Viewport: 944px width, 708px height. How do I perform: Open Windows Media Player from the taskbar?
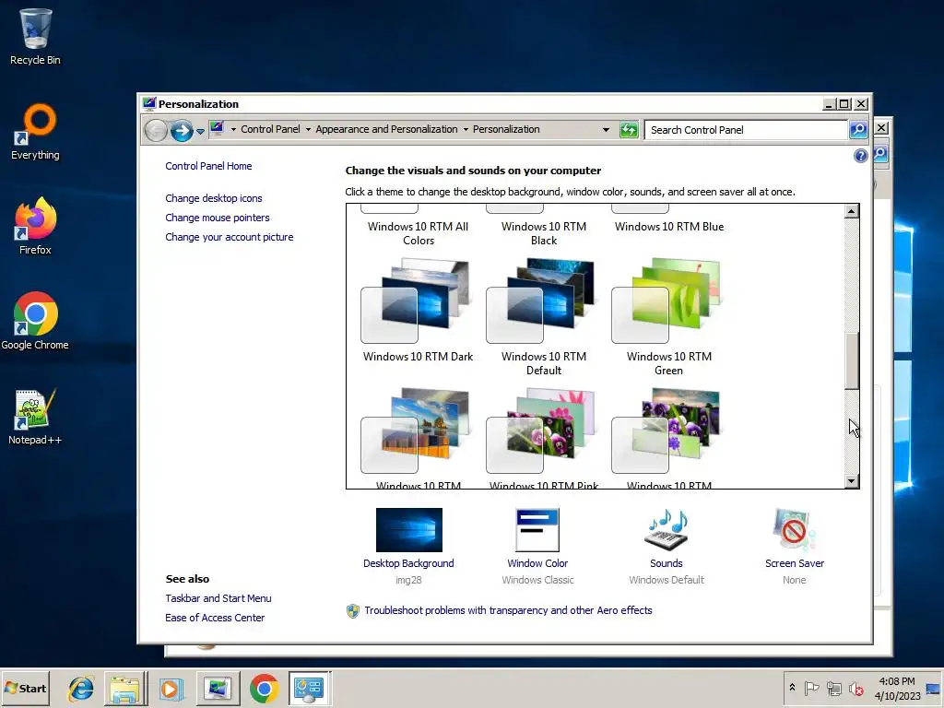pyautogui.click(x=171, y=688)
